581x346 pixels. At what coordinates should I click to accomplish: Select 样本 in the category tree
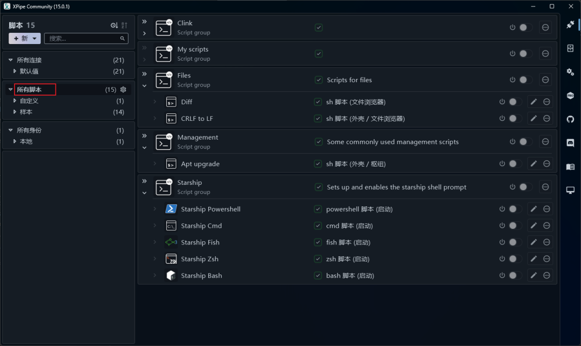(26, 112)
